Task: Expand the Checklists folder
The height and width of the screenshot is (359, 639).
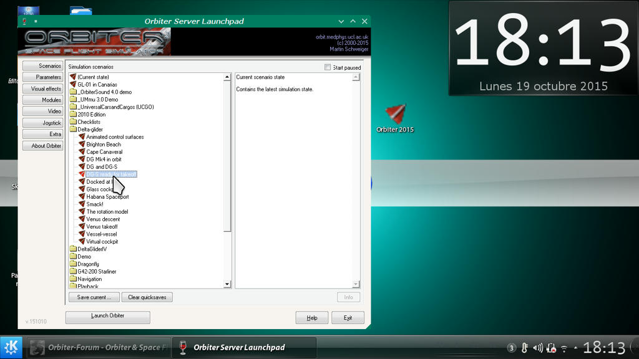Action: click(x=73, y=122)
